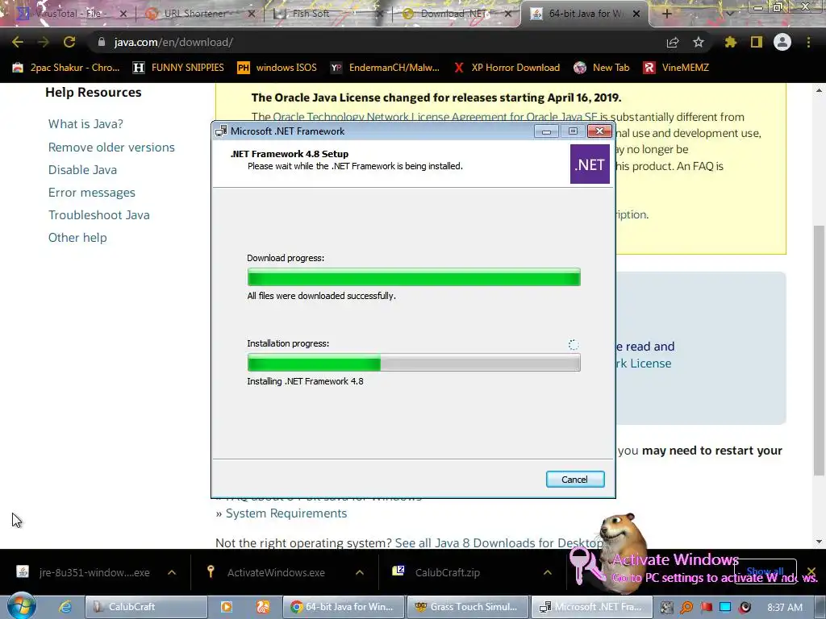Click the Java page scroll-up arrow

tap(819, 90)
